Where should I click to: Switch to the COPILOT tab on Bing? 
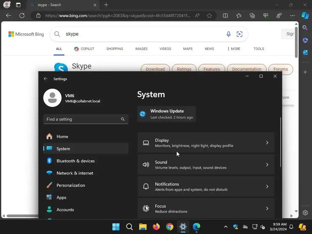pyautogui.click(x=84, y=49)
